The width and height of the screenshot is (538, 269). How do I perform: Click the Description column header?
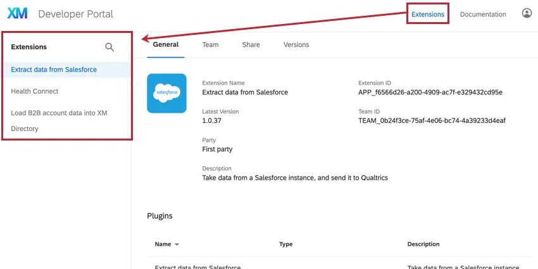tap(423, 244)
